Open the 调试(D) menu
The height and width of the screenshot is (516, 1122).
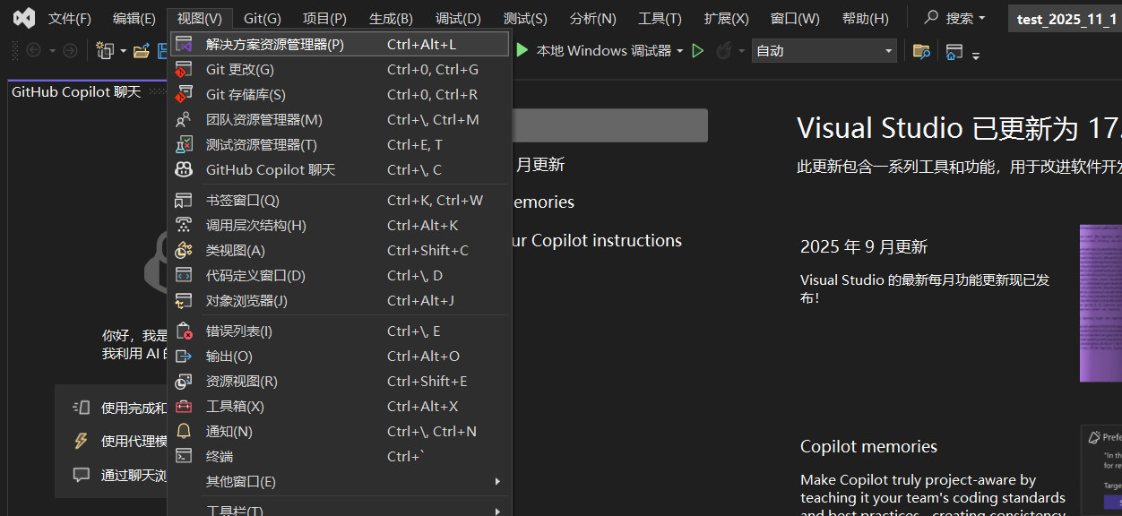click(458, 18)
